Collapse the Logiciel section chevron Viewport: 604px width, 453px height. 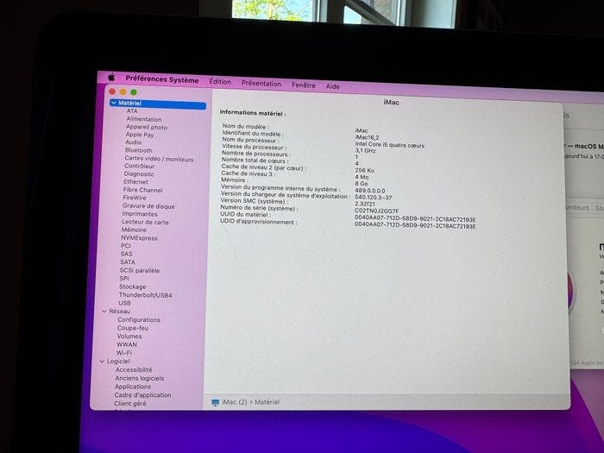102,362
